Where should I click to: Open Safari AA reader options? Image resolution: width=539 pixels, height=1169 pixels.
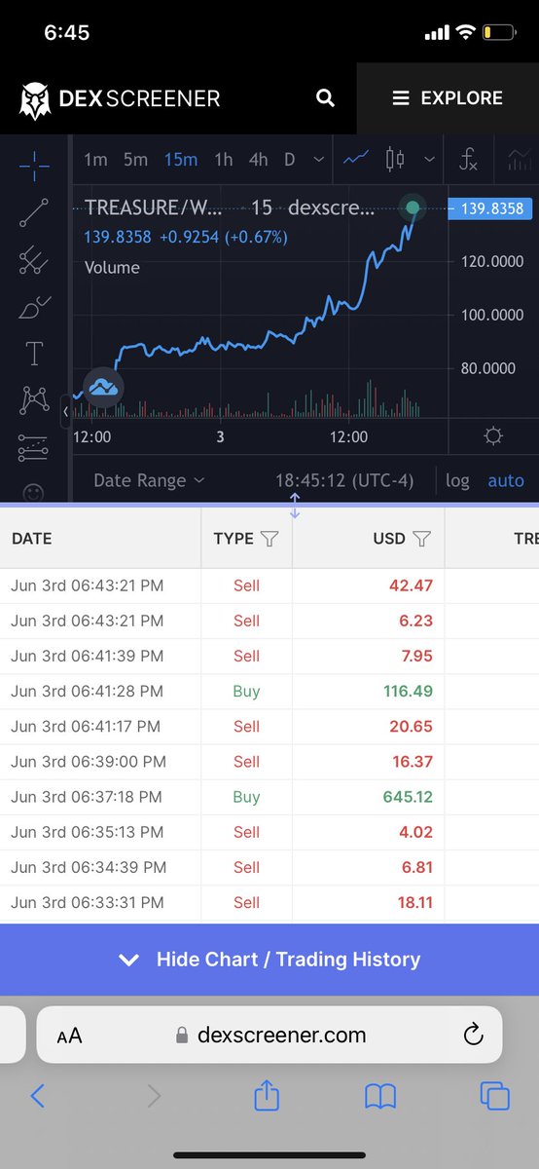69,1036
